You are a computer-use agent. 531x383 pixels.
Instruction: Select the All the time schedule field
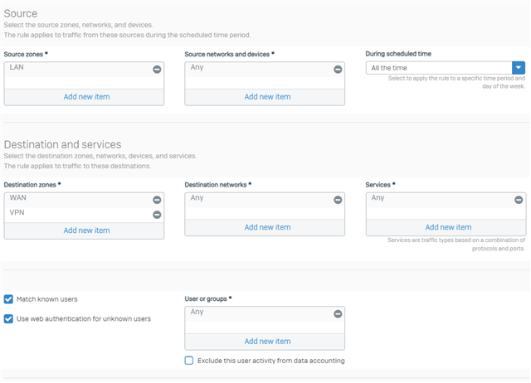pos(439,68)
